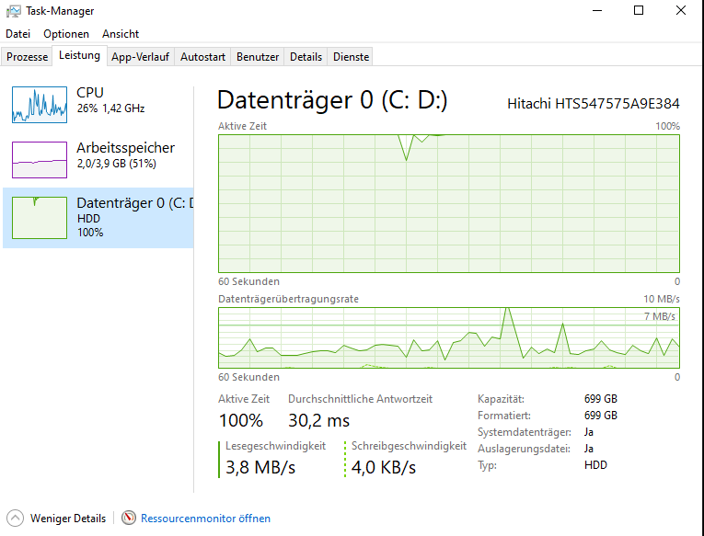Click the Aktive Zeit graph area

(x=449, y=203)
